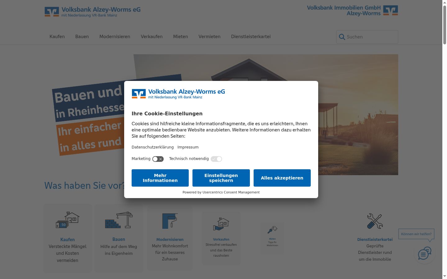Image resolution: width=447 pixels, height=279 pixels.
Task: Click the scrollbar down arrow
Action: [445, 276]
